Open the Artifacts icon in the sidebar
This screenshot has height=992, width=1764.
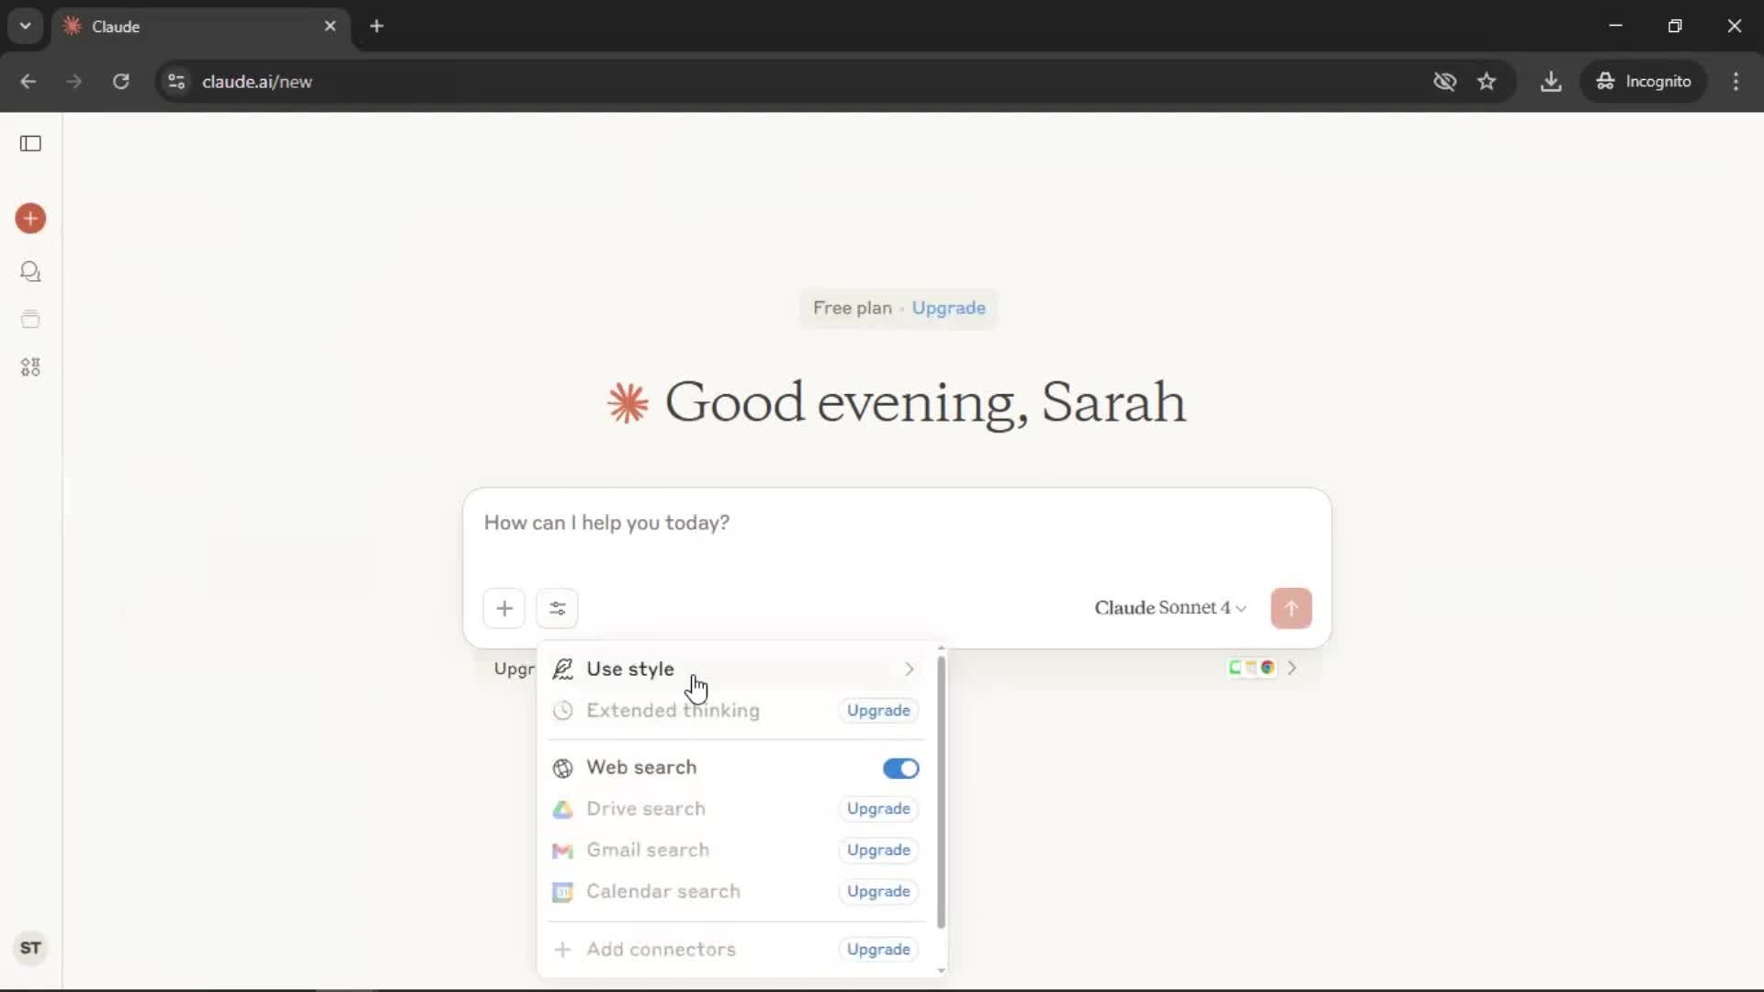click(30, 367)
